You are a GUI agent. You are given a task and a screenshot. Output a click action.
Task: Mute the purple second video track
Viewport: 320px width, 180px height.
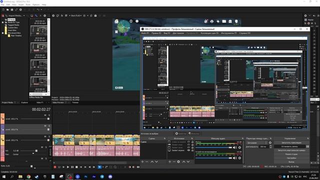point(45,125)
